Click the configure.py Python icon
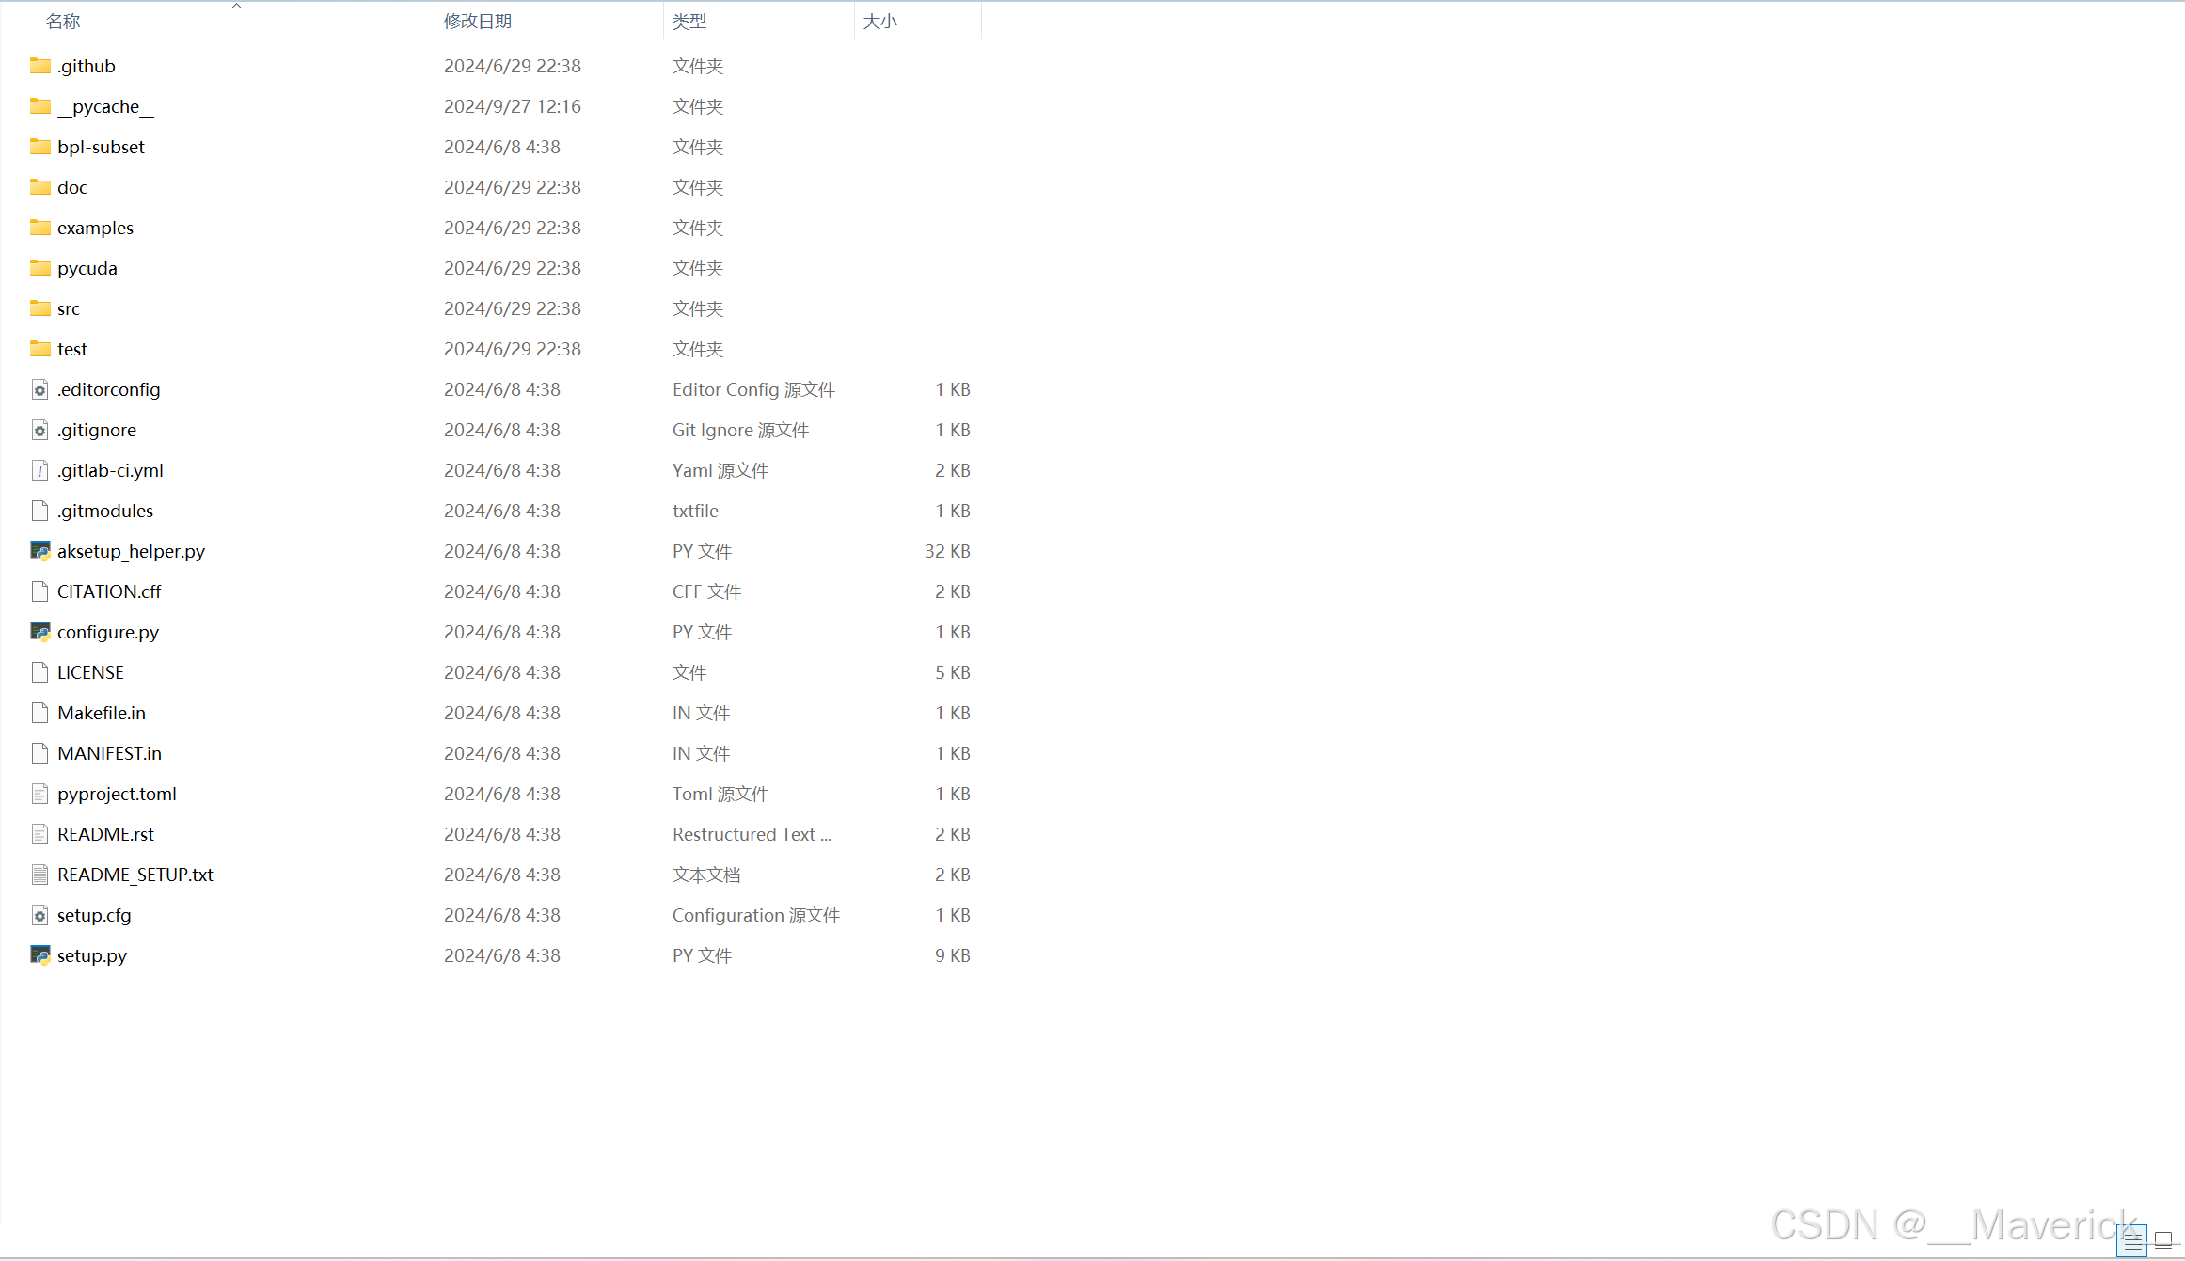This screenshot has width=2185, height=1261. (40, 632)
